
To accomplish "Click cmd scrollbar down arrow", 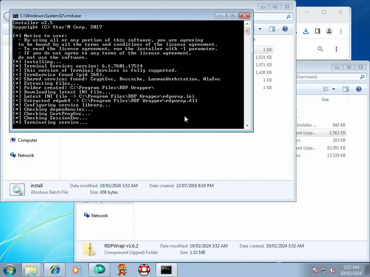I will pos(247,126).
